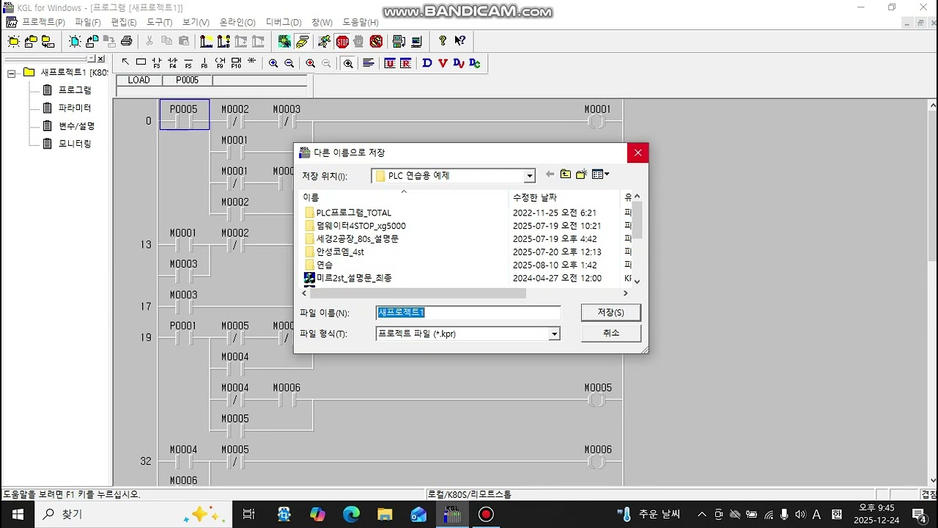Click the 수정한 날짜 column header

point(564,197)
